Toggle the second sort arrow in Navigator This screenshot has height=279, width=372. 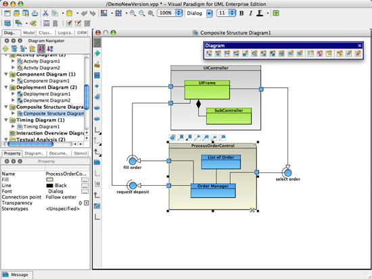(x=50, y=49)
